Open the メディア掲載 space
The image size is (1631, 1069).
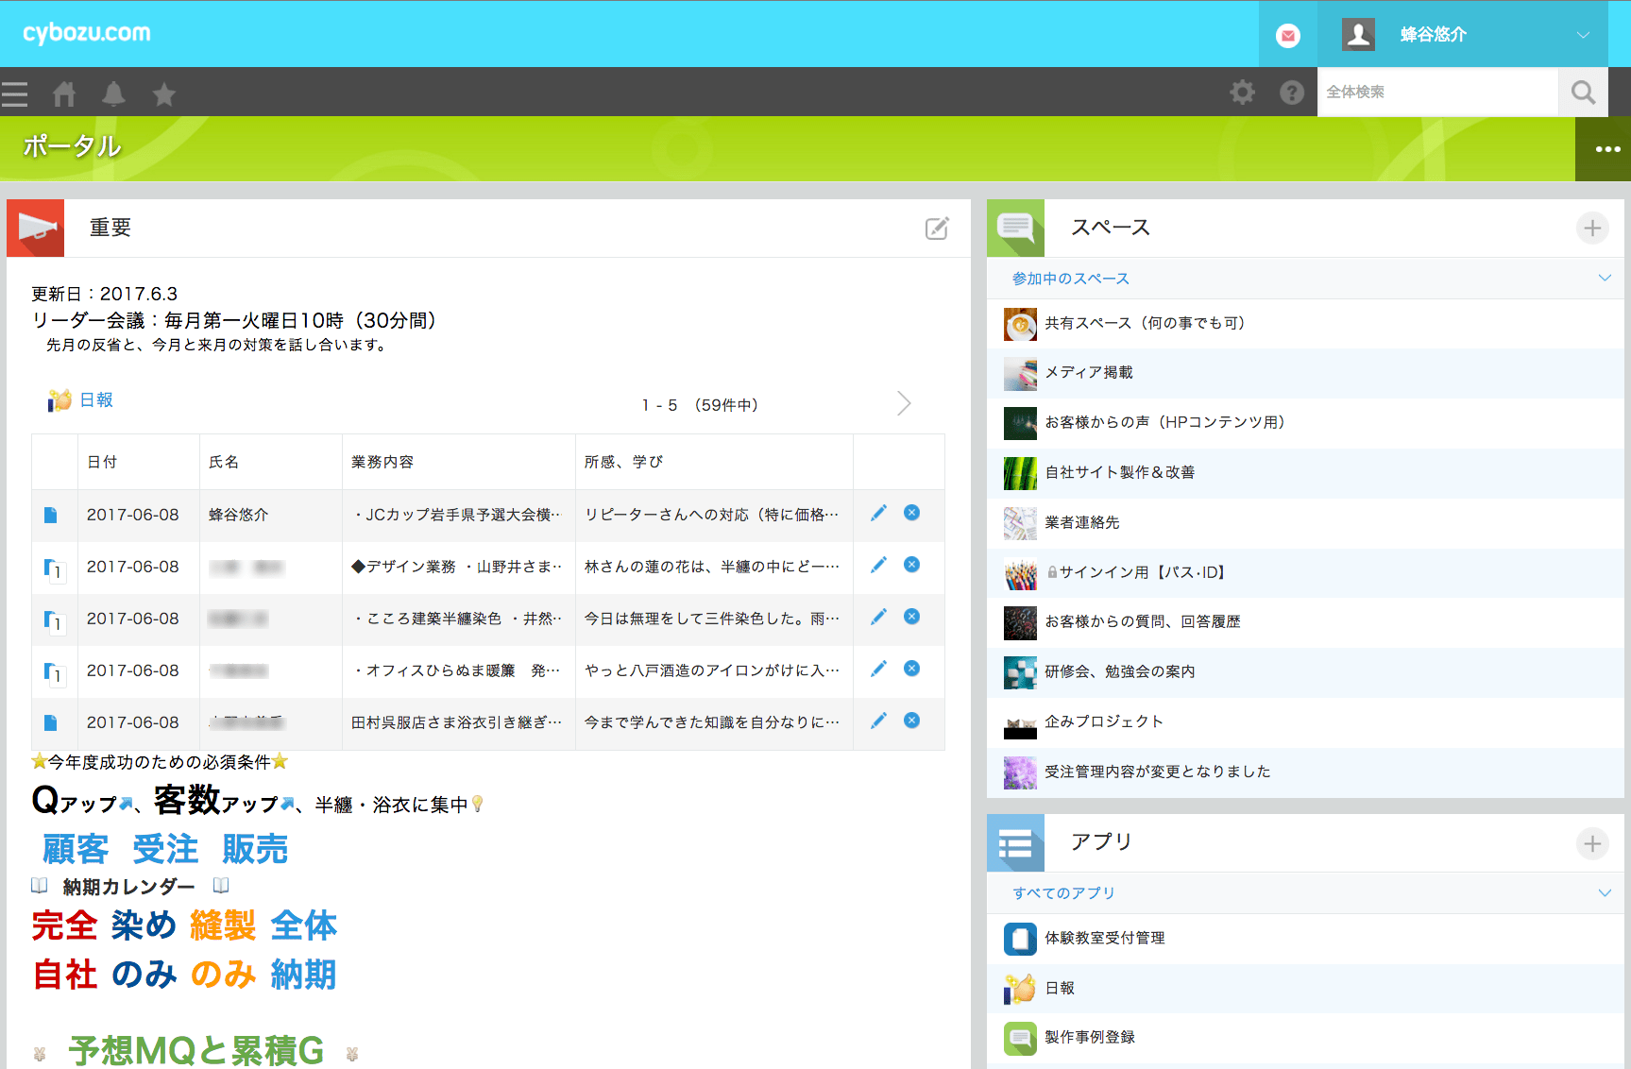(x=1088, y=373)
